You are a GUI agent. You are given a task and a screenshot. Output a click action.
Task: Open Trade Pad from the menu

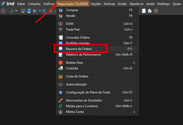pyautogui.click(x=97, y=30)
